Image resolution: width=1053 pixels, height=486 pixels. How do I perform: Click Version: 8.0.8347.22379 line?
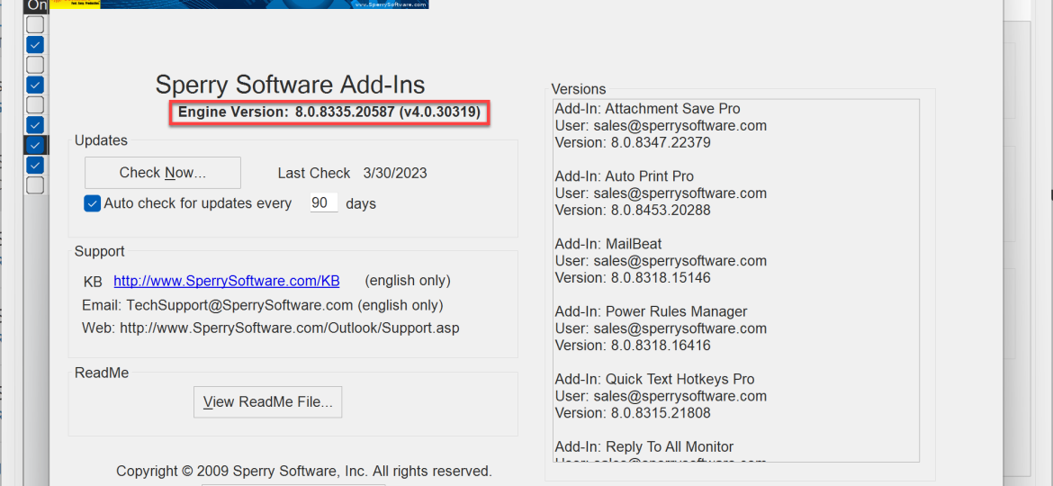(633, 142)
